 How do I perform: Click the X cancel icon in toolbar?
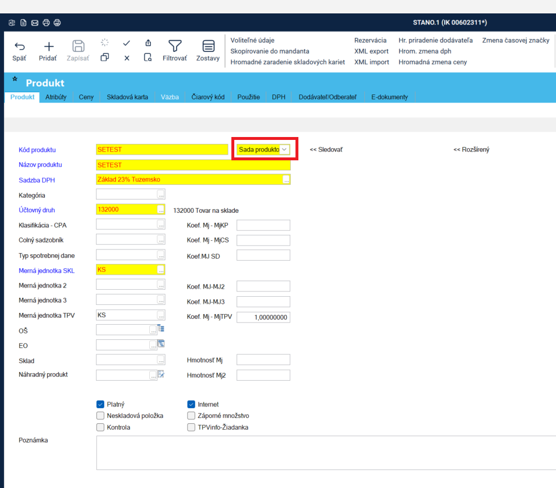tap(126, 58)
